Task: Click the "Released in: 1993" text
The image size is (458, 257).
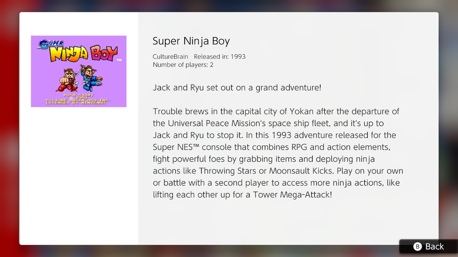Action: (220, 56)
